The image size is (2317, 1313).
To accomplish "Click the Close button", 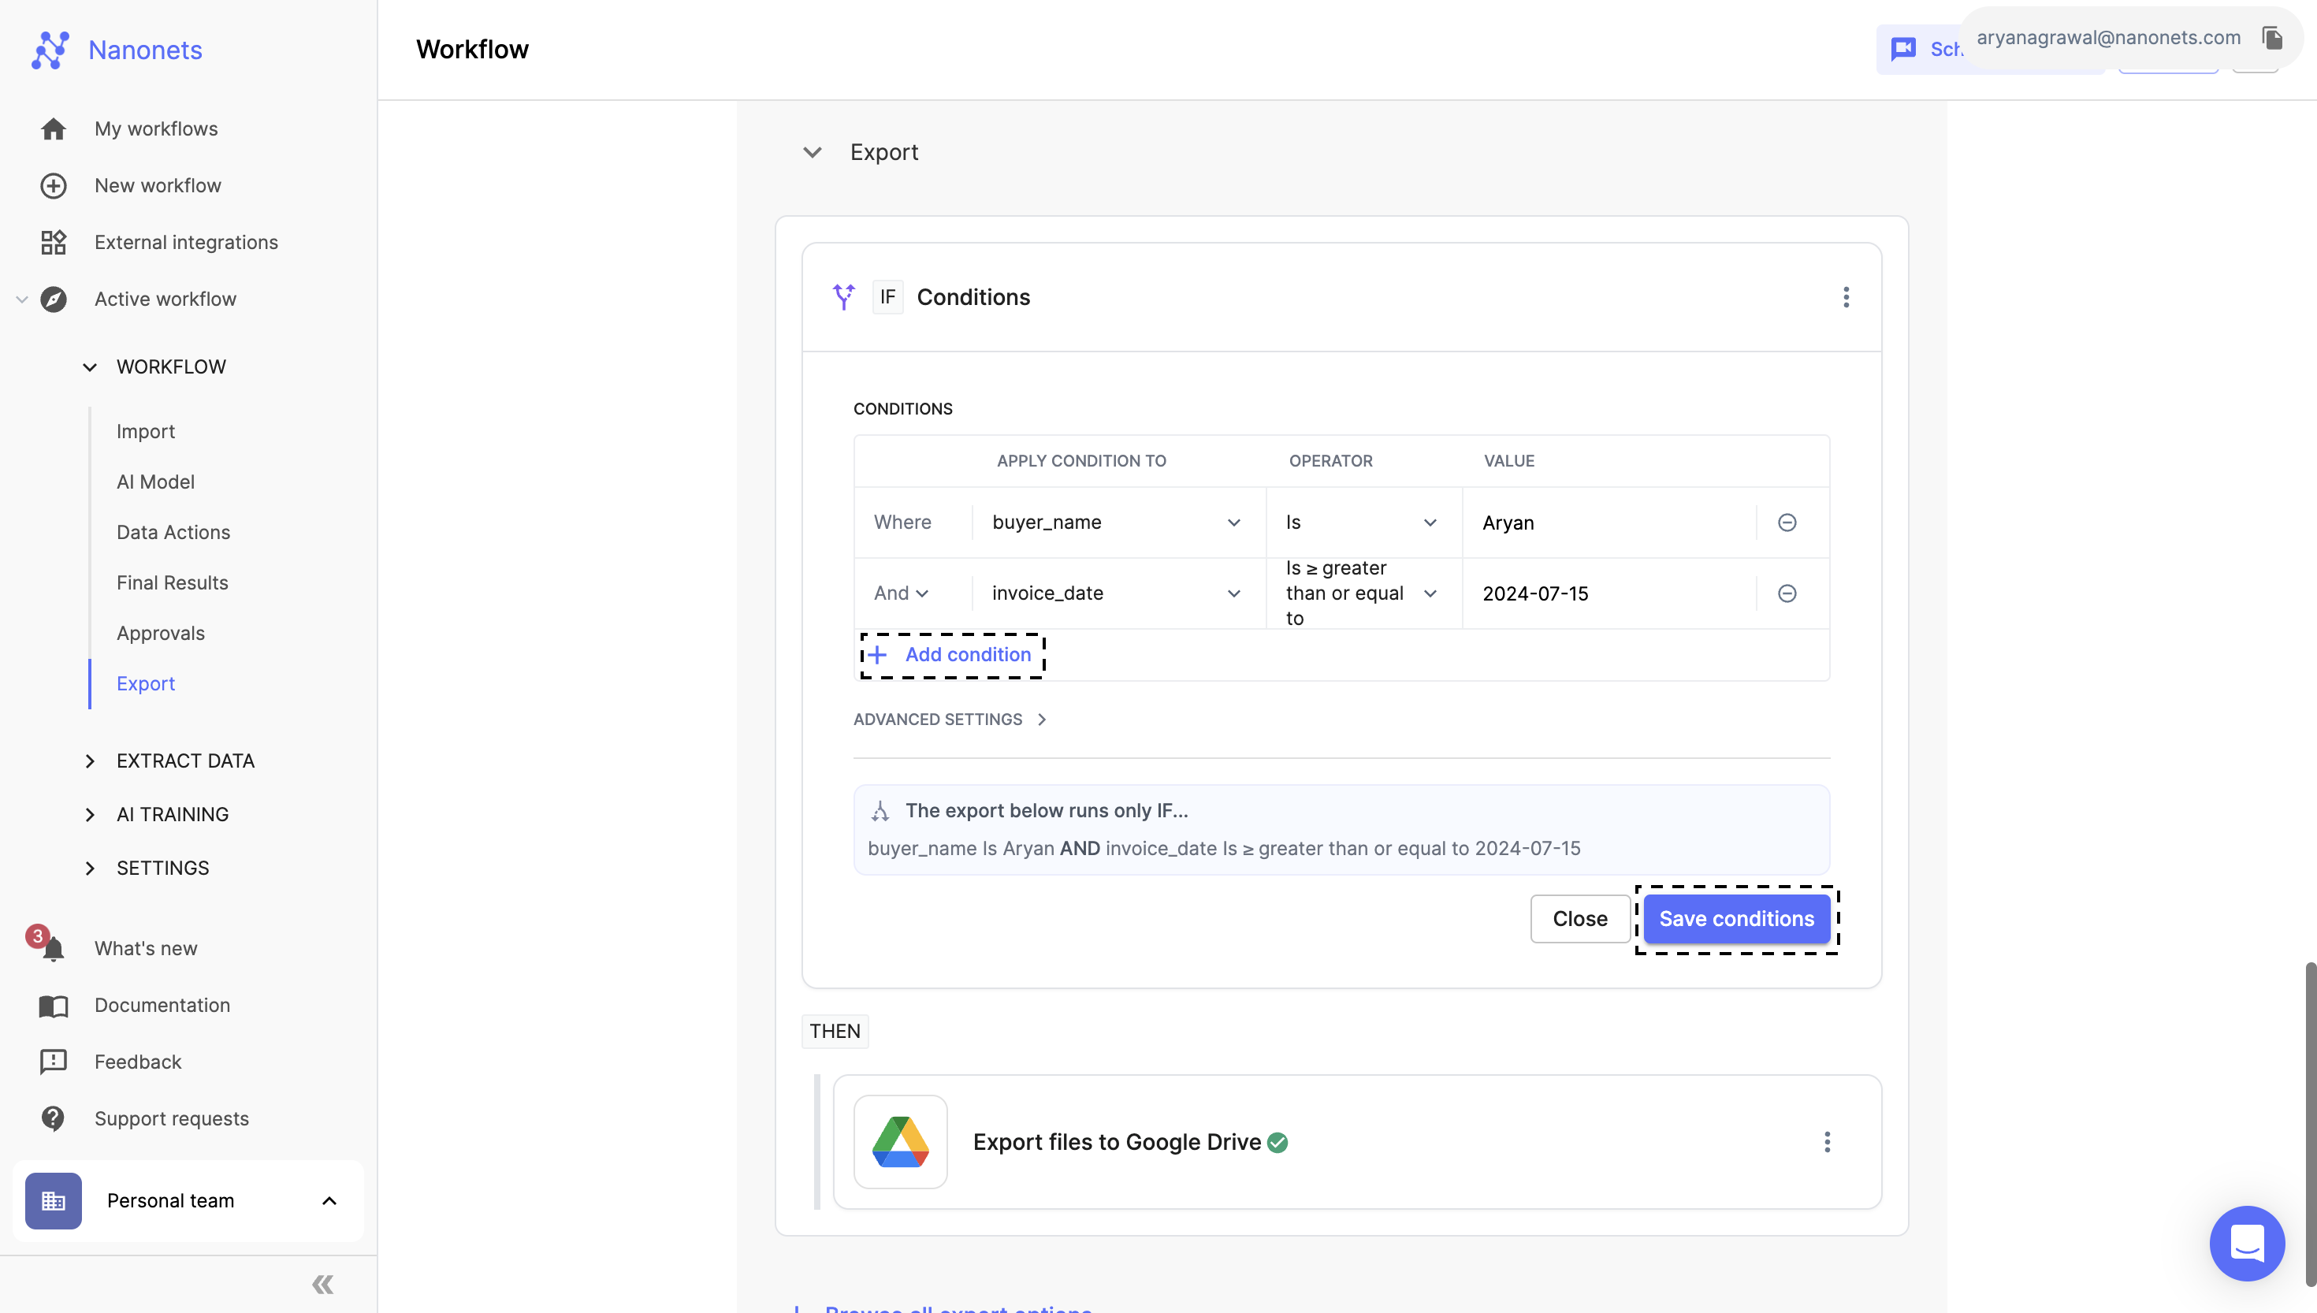I will (1579, 919).
